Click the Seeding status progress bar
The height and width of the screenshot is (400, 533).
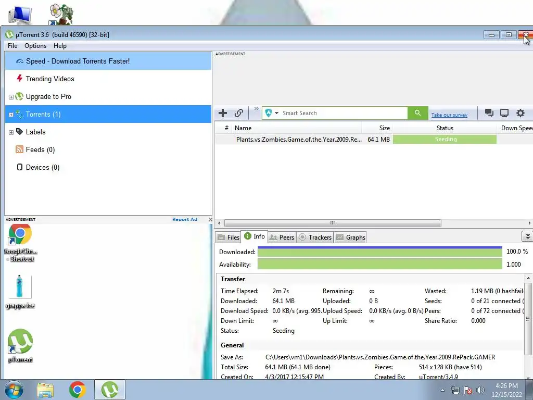pyautogui.click(x=445, y=140)
